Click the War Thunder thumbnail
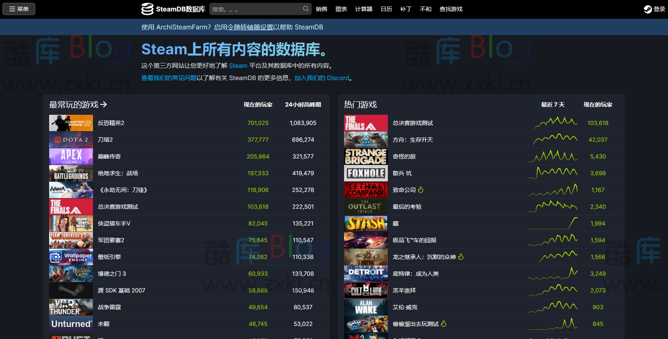Viewport: 668px width, 339px height. (x=71, y=307)
